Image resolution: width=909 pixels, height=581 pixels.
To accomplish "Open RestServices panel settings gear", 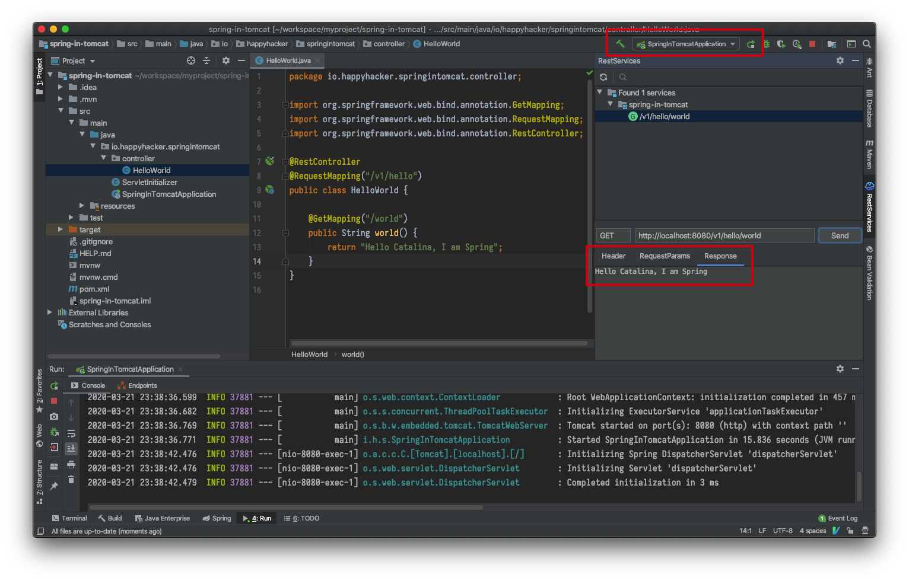I will coord(840,60).
